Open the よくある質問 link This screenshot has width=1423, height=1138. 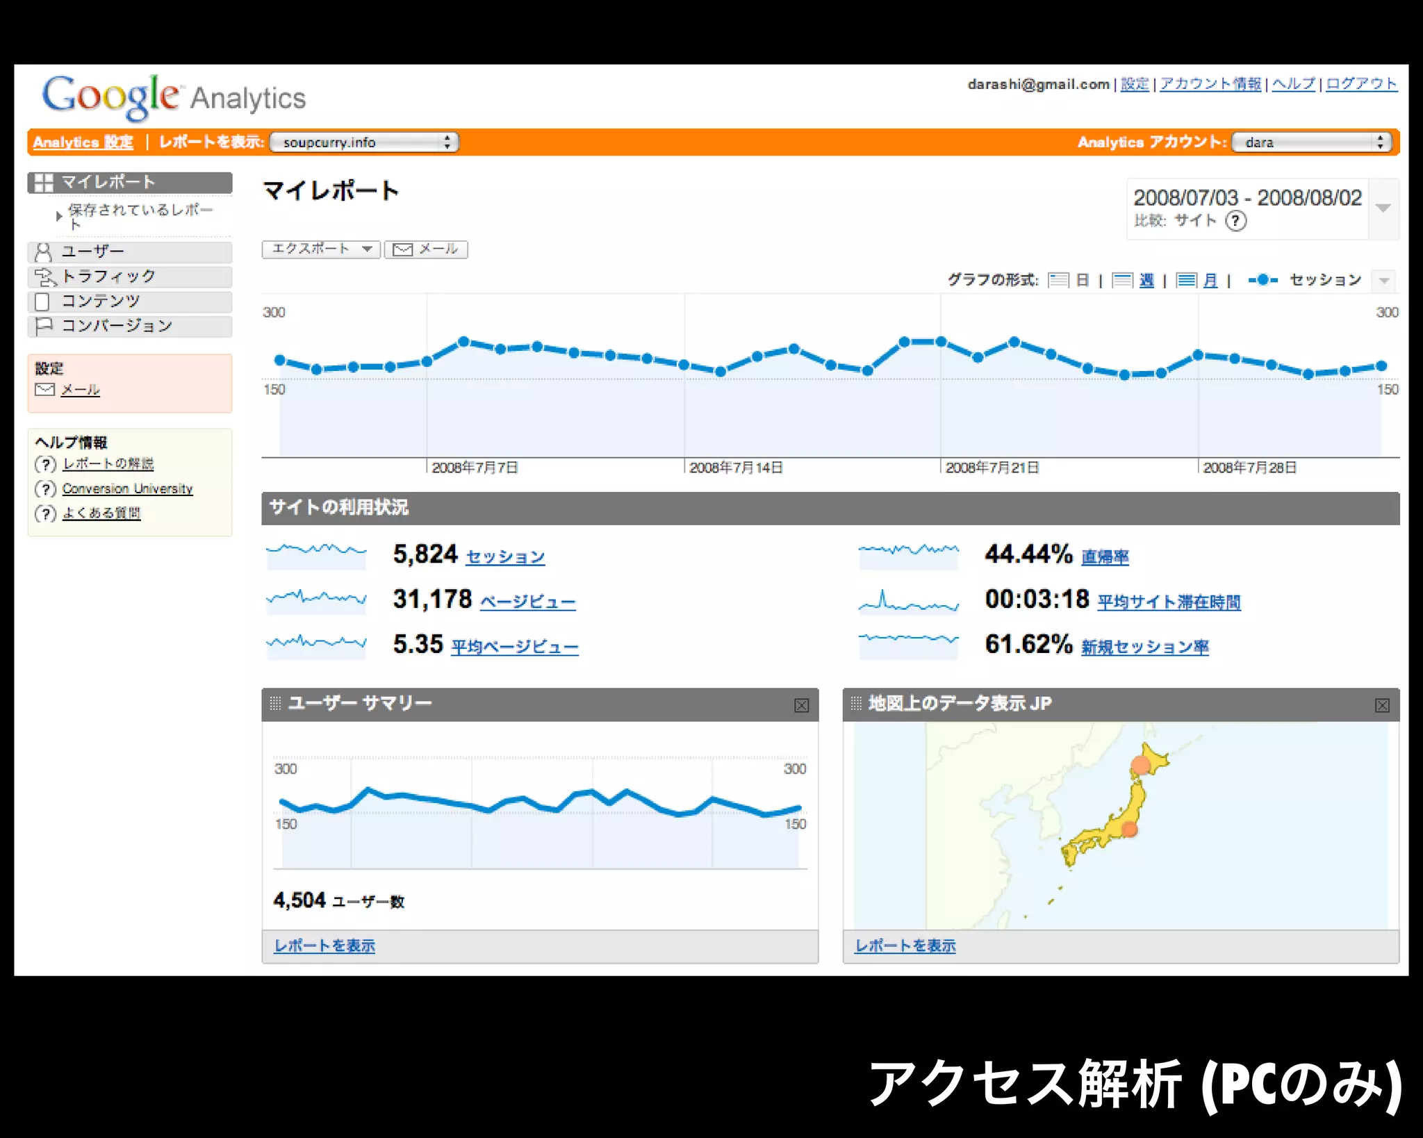point(101,513)
